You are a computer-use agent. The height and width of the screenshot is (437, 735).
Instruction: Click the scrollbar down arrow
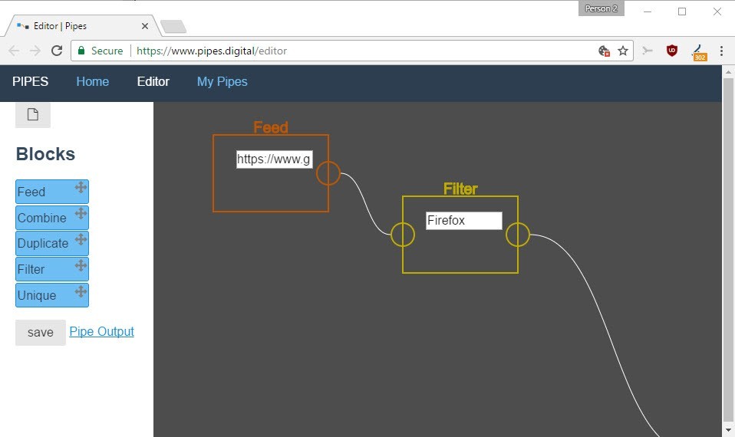point(728,429)
